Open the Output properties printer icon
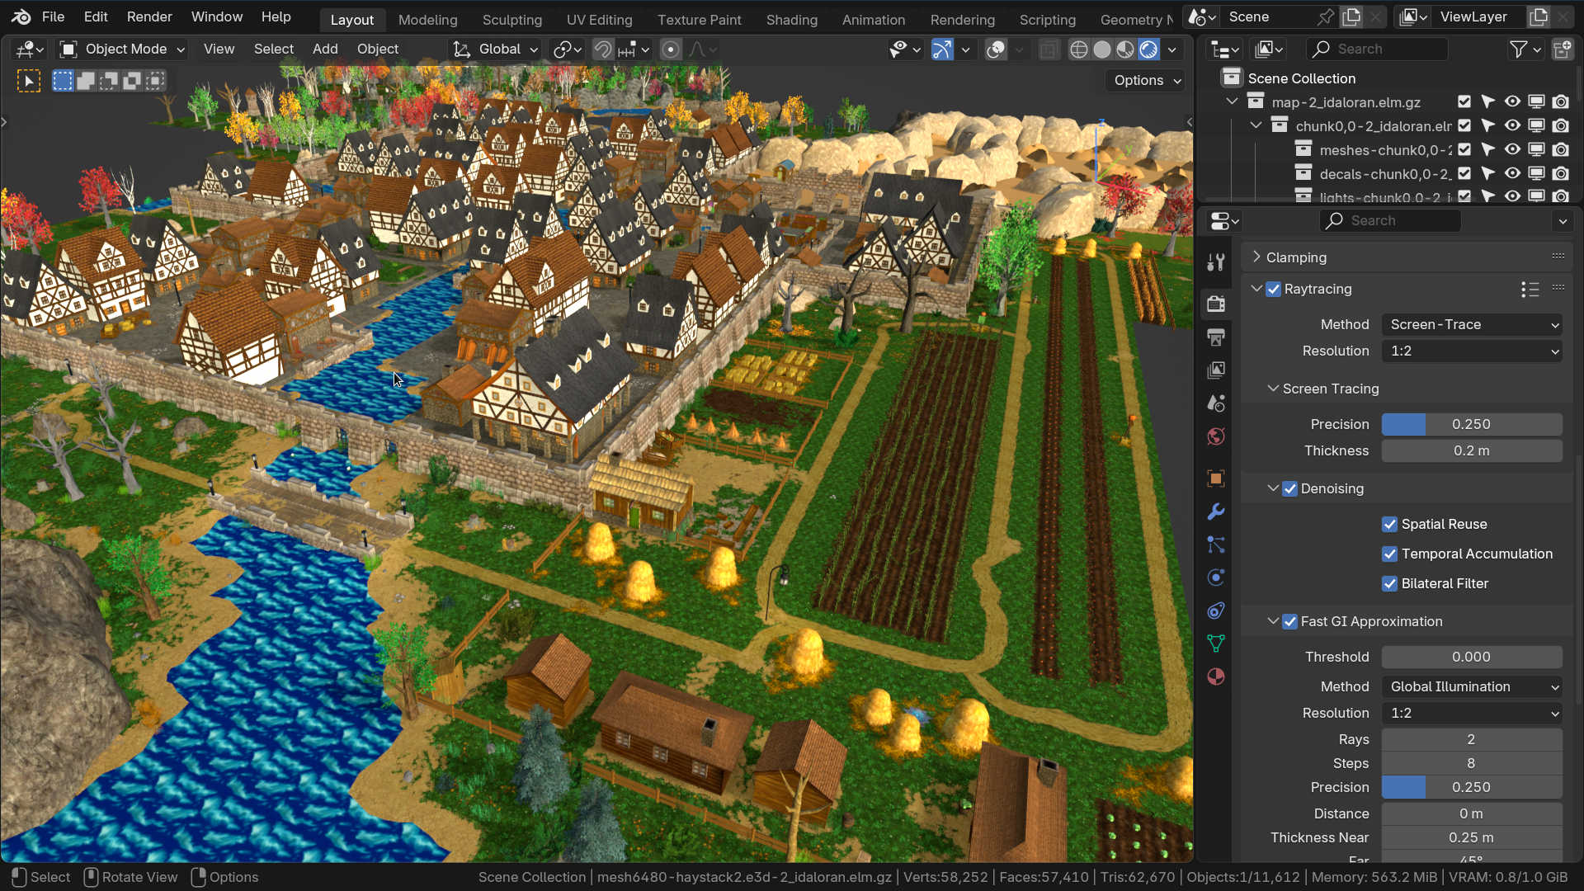This screenshot has height=891, width=1584. click(1216, 337)
